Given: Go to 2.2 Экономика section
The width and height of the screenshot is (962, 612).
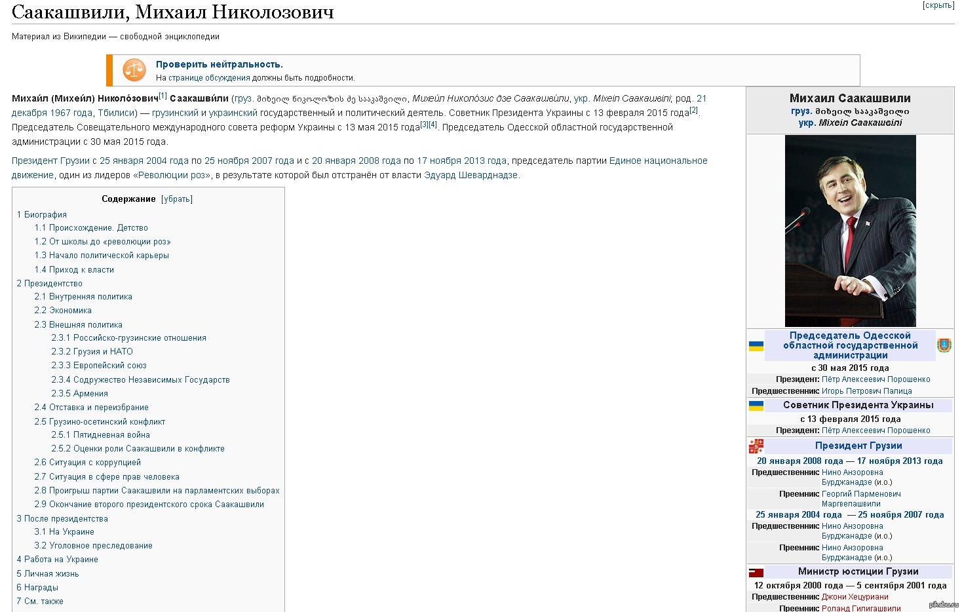Looking at the screenshot, I should (63, 311).
